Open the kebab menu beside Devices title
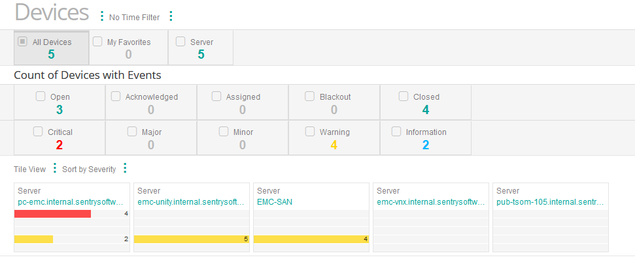 pyautogui.click(x=101, y=16)
